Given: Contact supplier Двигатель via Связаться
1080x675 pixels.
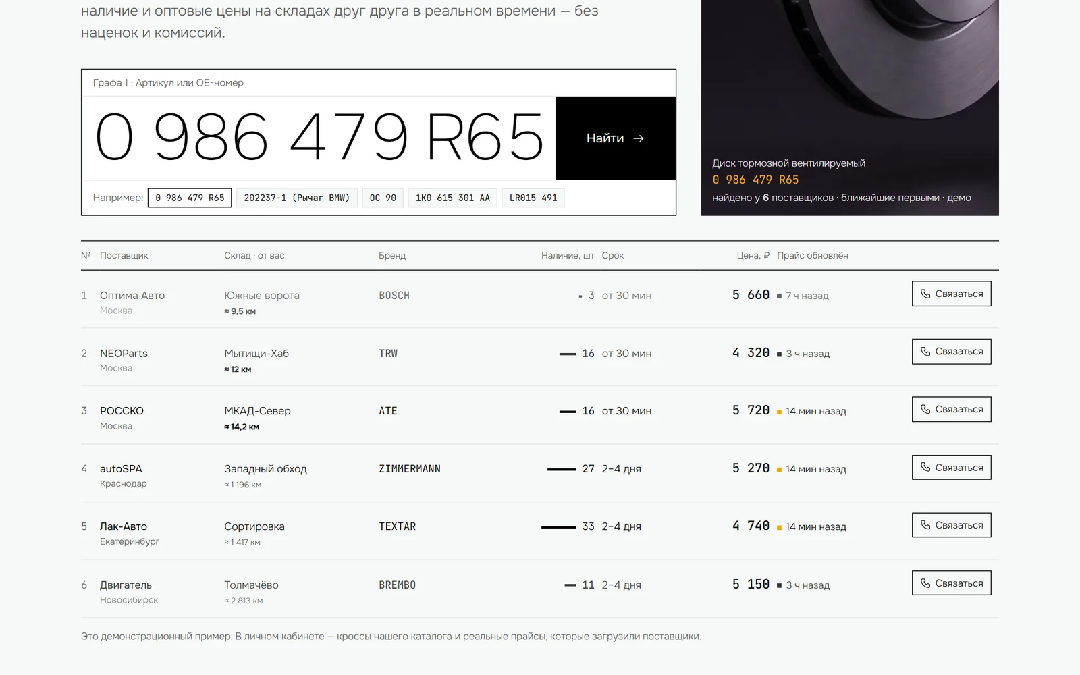Looking at the screenshot, I should coord(951,583).
